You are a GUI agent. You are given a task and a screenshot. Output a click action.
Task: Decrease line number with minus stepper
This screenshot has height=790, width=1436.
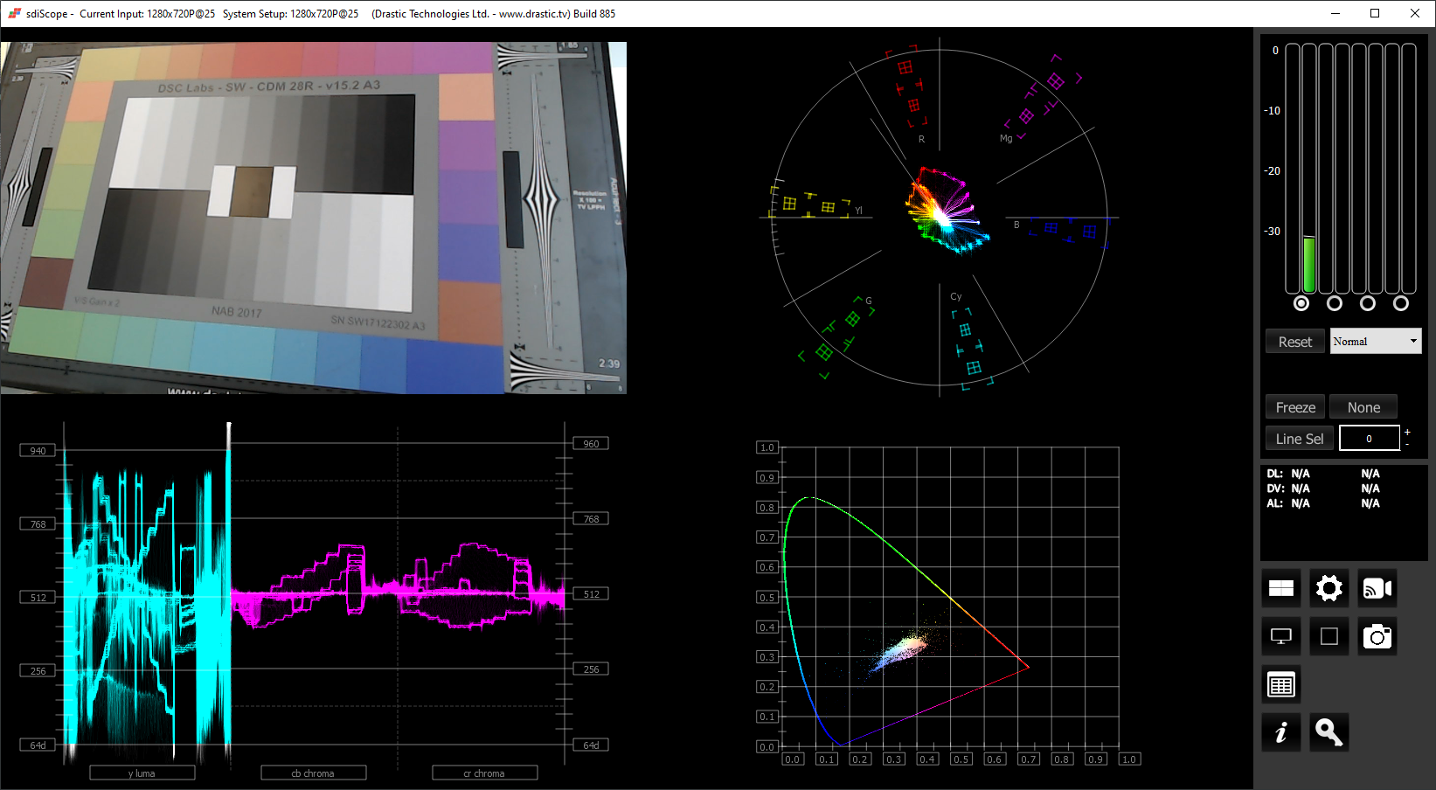tap(1407, 445)
